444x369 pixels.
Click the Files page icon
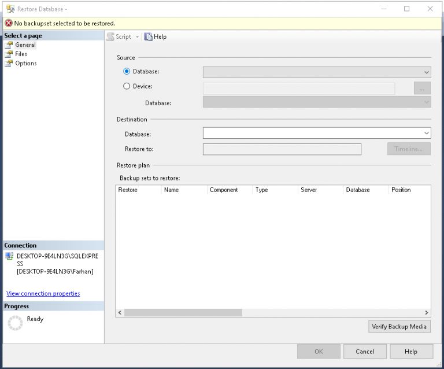pos(9,54)
